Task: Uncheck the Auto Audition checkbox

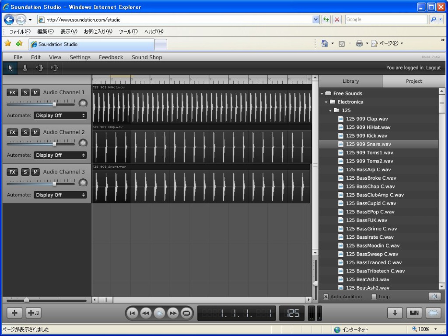Action: point(325,297)
